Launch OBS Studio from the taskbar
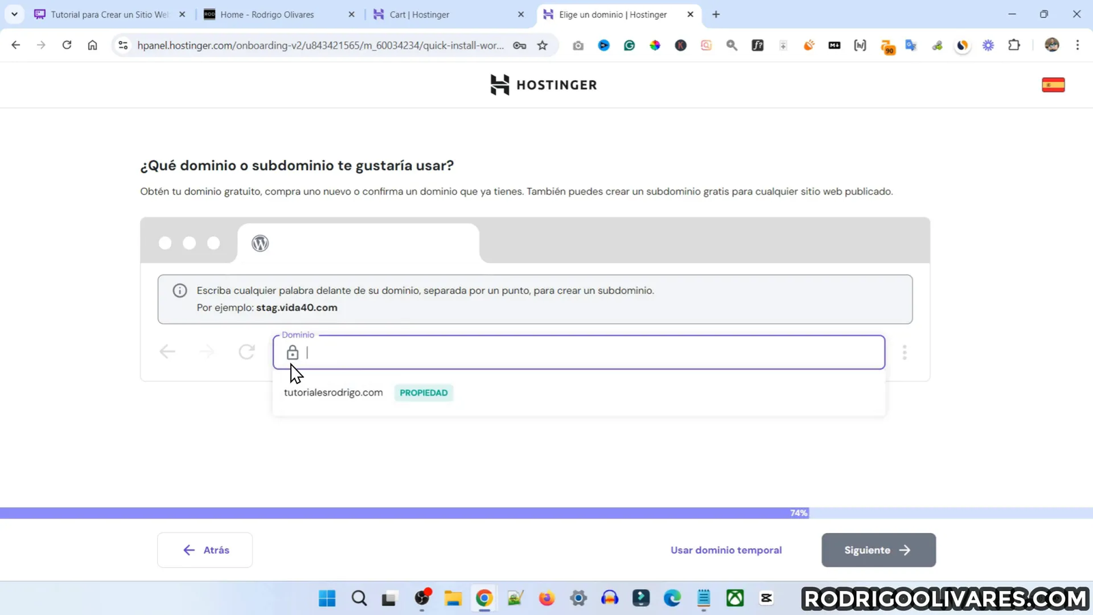Image resolution: width=1093 pixels, height=615 pixels. (x=421, y=599)
